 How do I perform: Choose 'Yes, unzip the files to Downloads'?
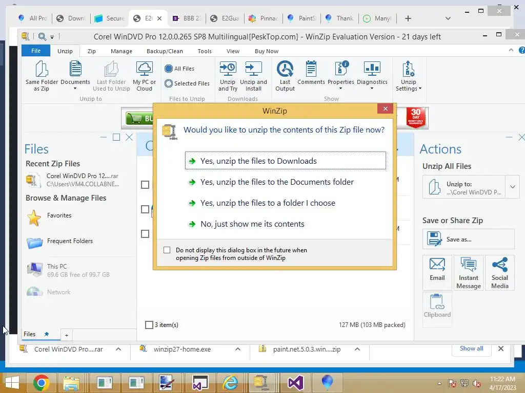pyautogui.click(x=285, y=161)
